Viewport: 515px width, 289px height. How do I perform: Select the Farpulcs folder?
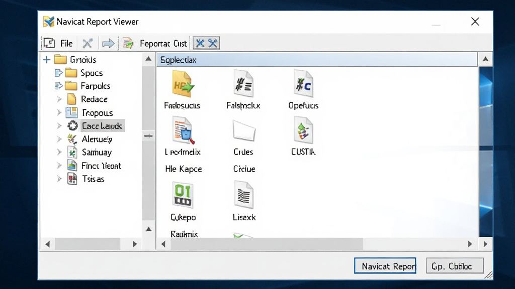(95, 86)
